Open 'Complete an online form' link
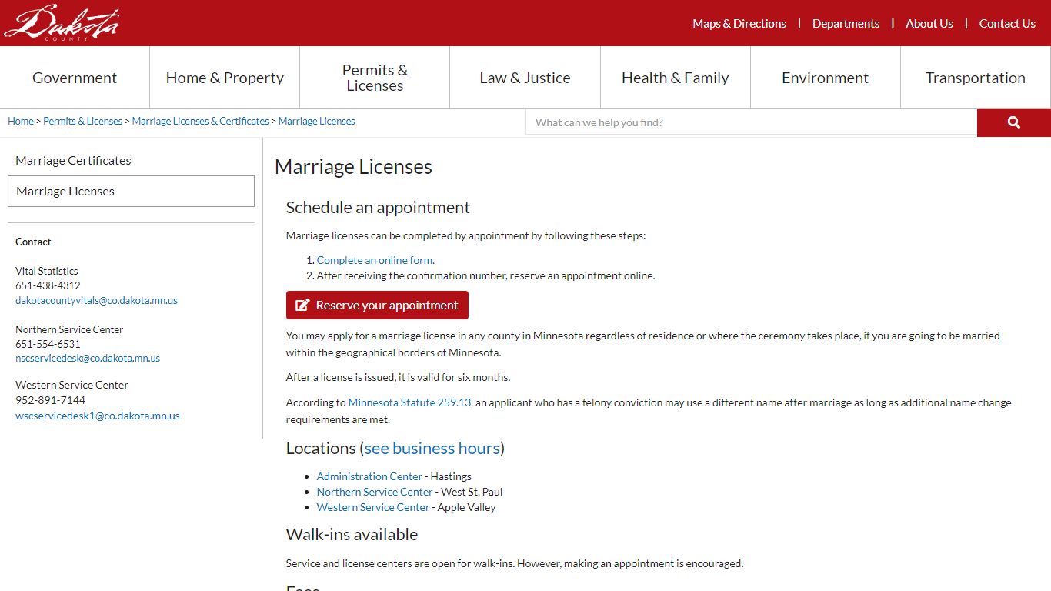This screenshot has height=591, width=1051. 375,260
